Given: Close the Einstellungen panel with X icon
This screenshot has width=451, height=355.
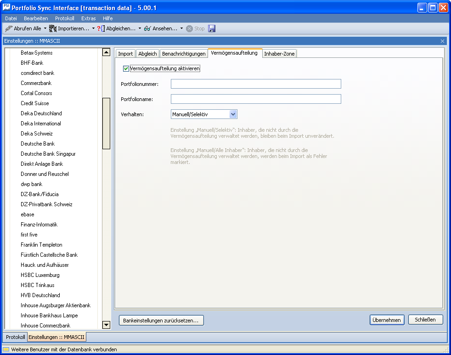Looking at the screenshot, I should [x=442, y=41].
